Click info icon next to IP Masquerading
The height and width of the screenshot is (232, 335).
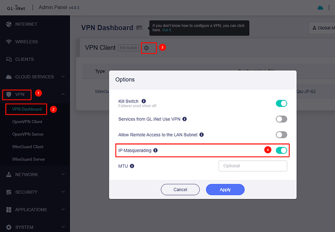155,150
